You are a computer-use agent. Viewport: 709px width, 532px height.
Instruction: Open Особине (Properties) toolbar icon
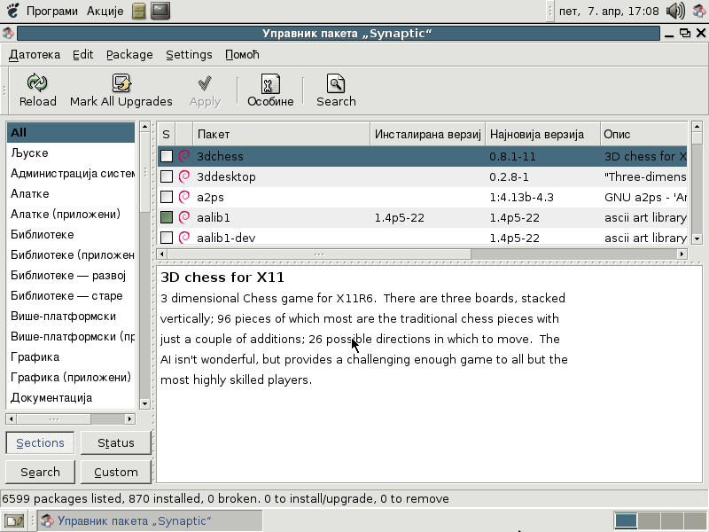coord(270,83)
